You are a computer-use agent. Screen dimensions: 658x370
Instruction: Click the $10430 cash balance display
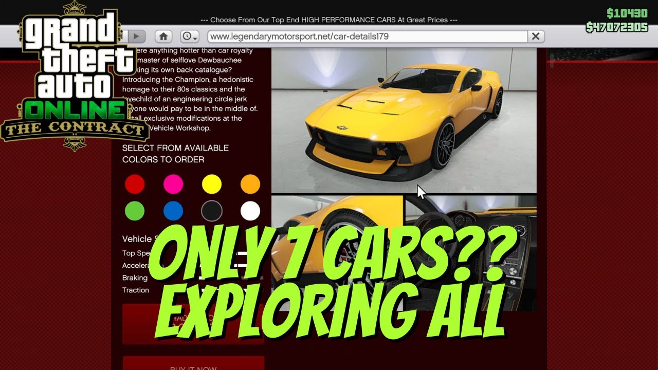pos(627,13)
